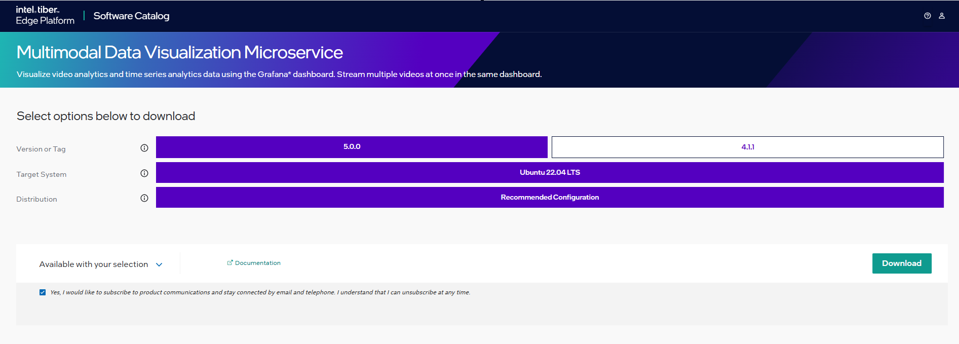Screen dimensions: 959x344
Task: Select version 4.1.1
Action: tap(748, 147)
